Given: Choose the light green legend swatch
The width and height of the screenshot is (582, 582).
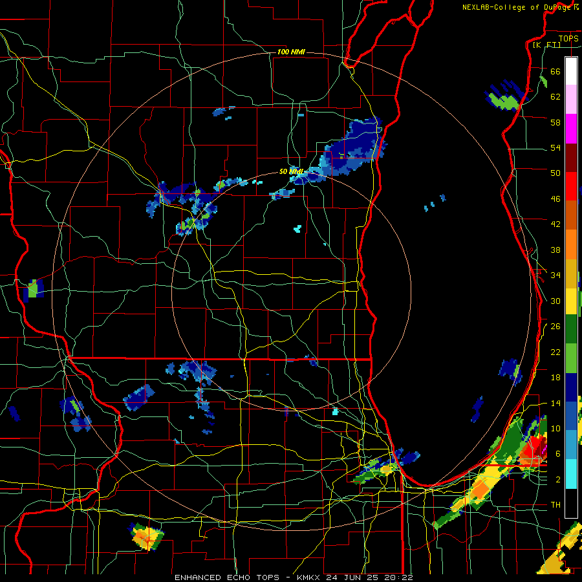Looking at the screenshot, I should pyautogui.click(x=571, y=358).
